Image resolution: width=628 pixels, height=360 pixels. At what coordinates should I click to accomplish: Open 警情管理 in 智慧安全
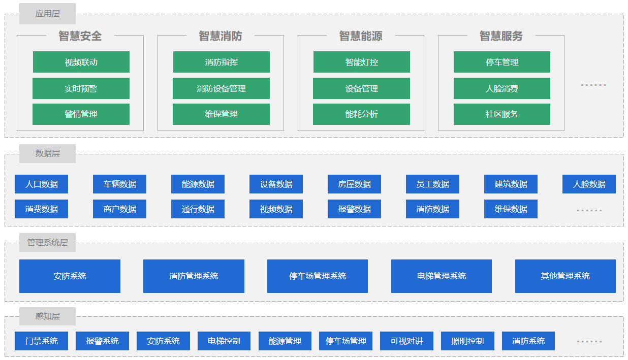(x=81, y=114)
